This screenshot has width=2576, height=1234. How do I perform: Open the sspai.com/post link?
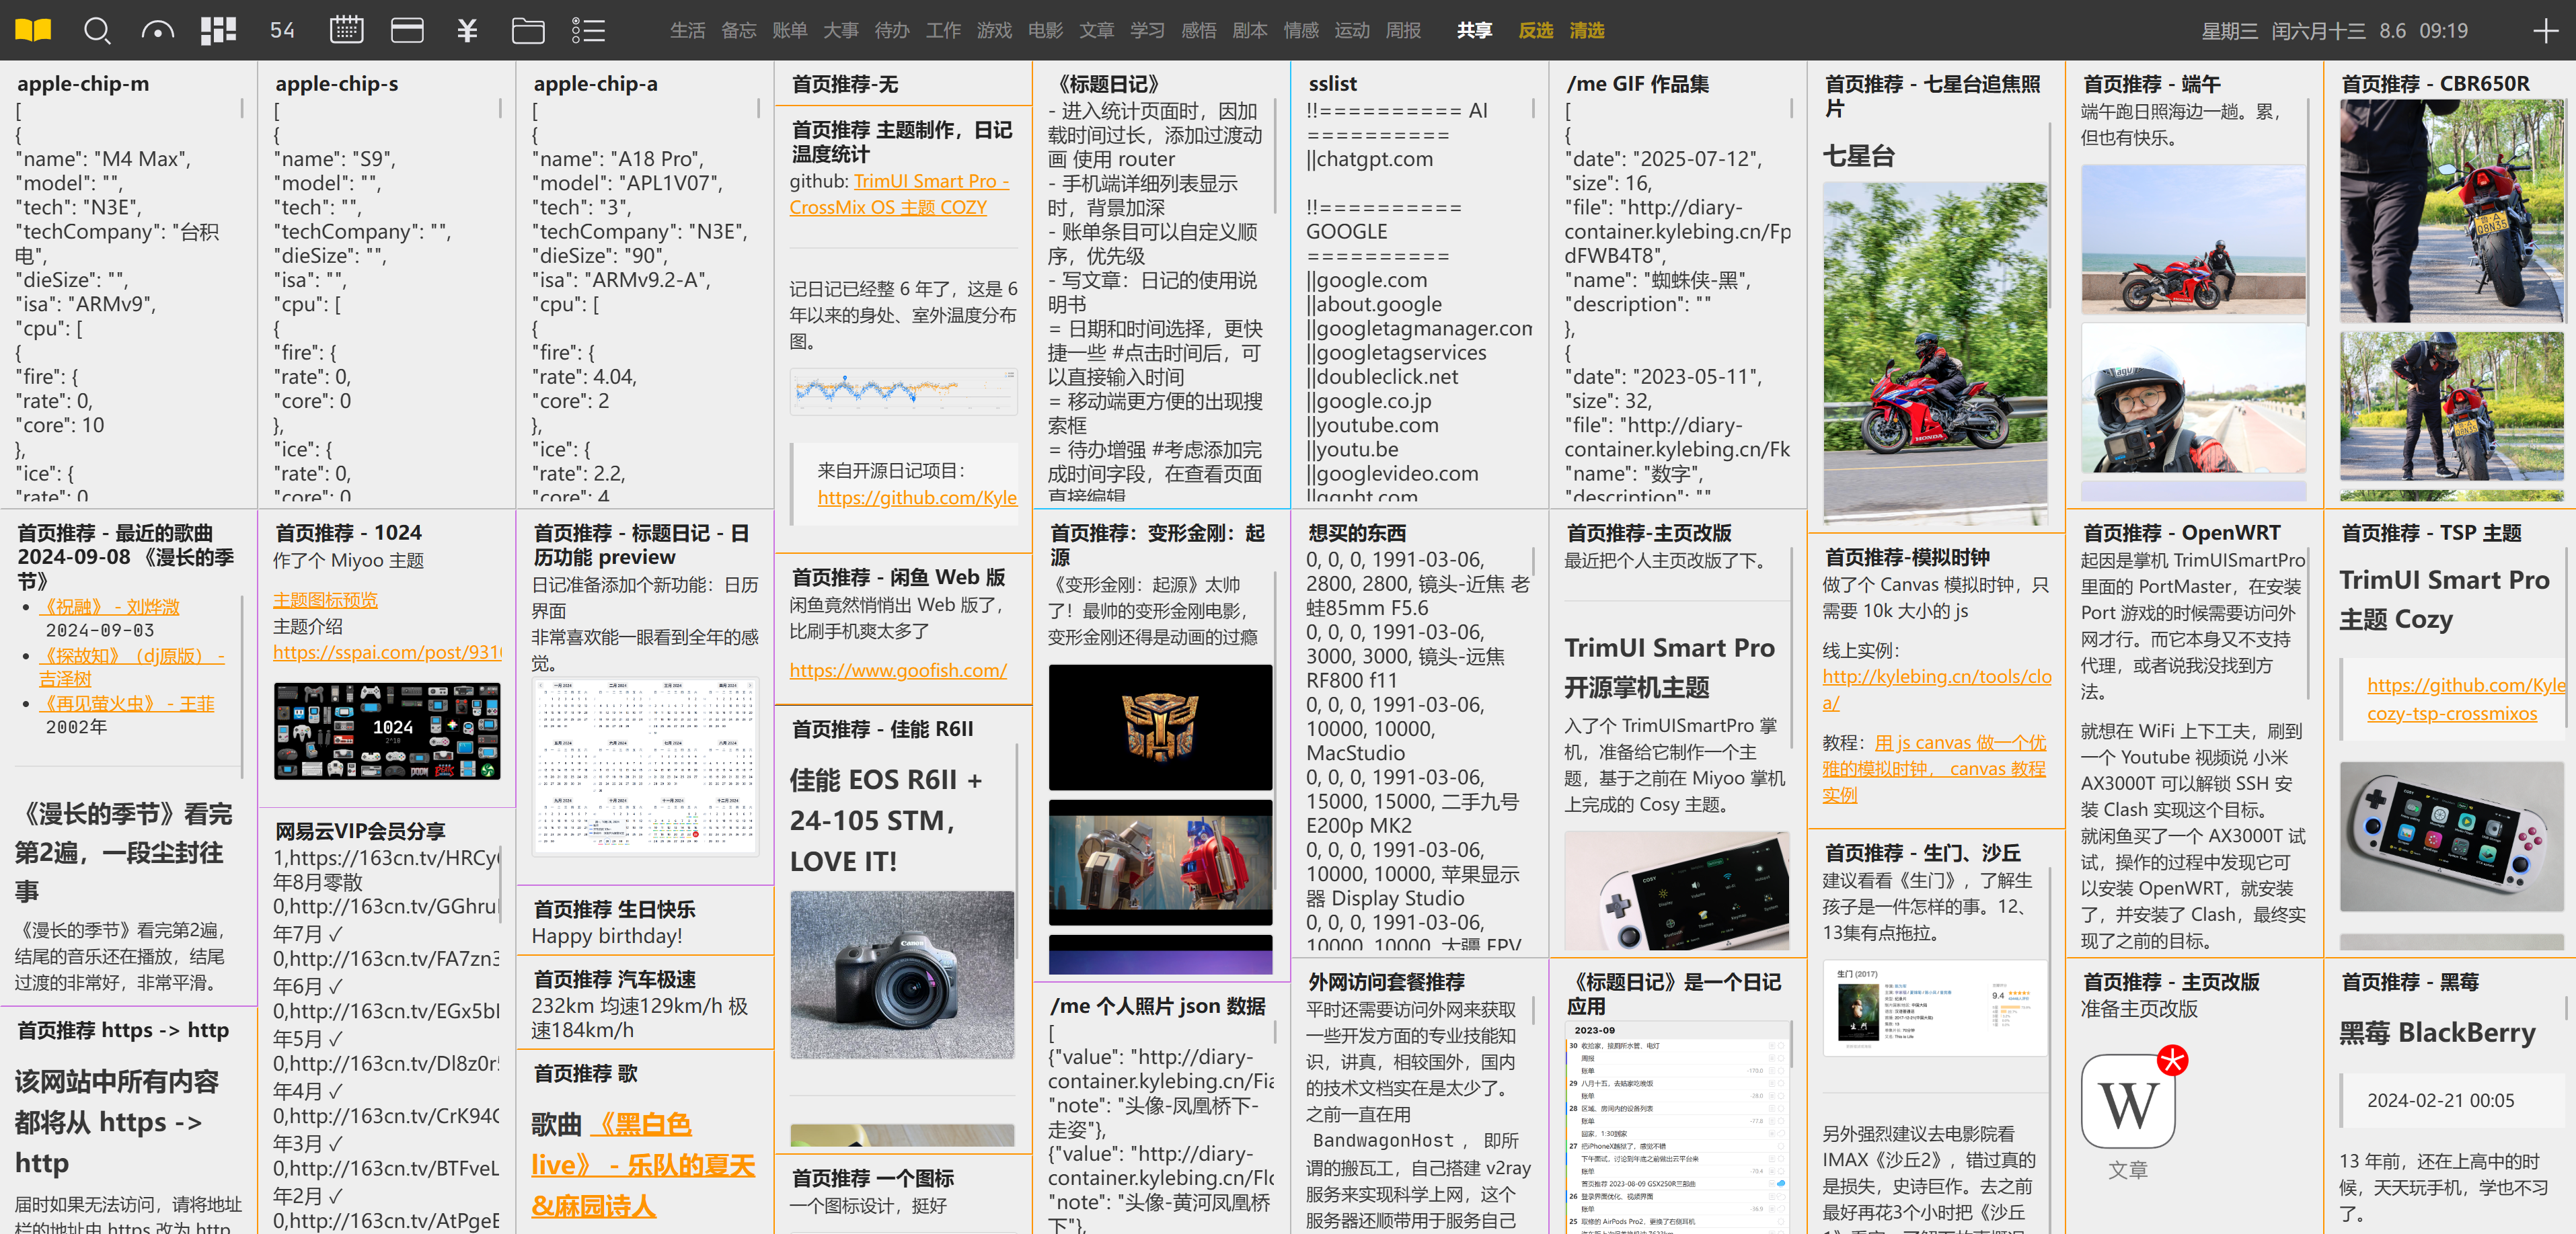386,651
